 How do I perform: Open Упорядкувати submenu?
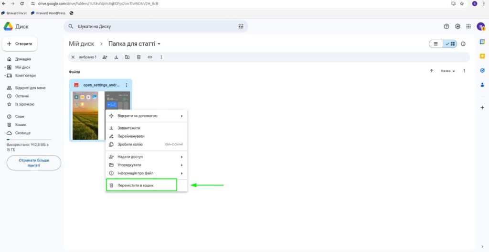[147, 165]
